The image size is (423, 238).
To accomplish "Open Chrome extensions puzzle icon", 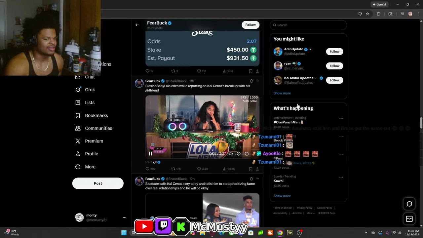I will 379,14.
